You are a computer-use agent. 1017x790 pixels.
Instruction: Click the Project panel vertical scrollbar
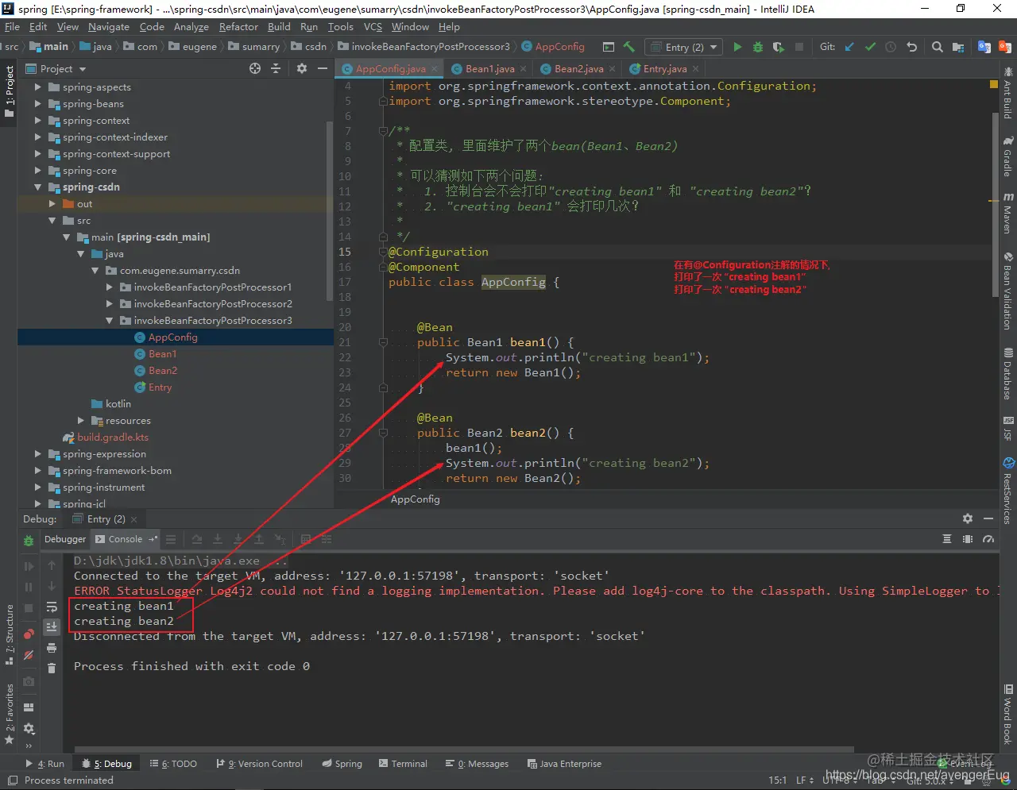330,210
